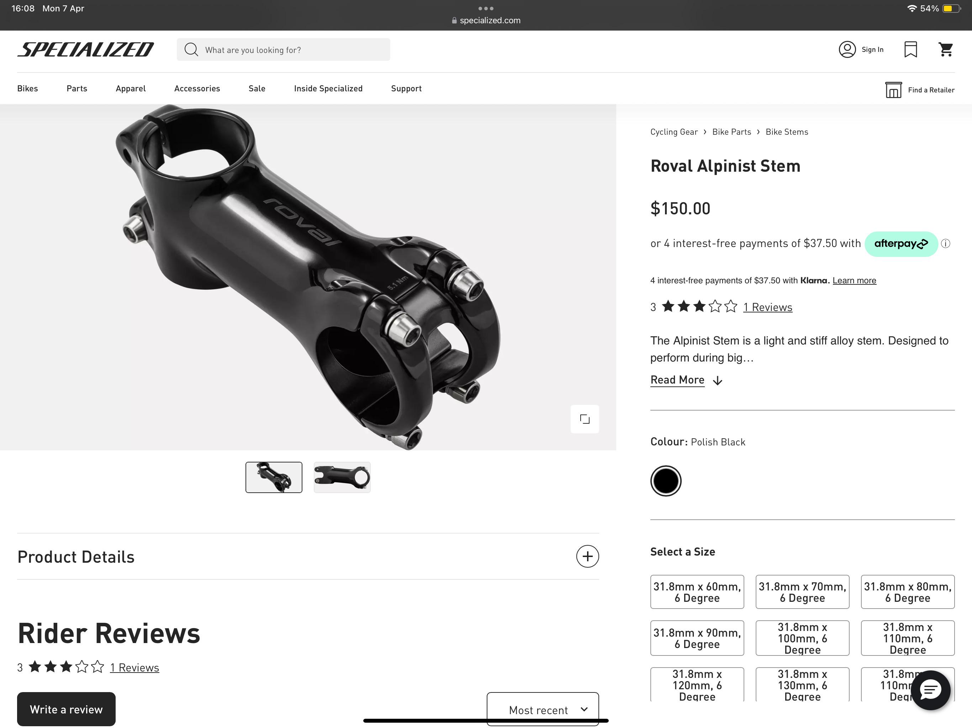The width and height of the screenshot is (972, 728).
Task: Open the Accessories menu
Action: (x=197, y=88)
